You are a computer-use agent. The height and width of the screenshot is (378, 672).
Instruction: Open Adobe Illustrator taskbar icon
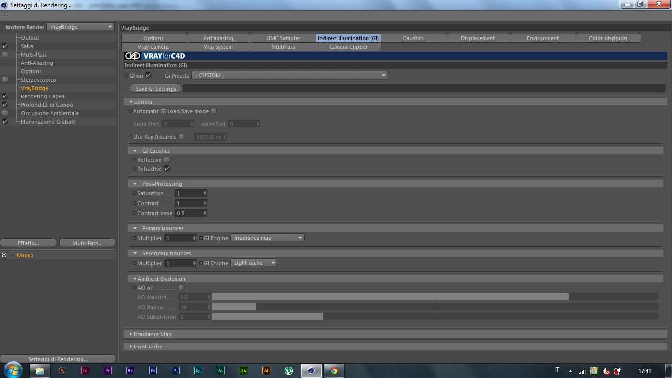tap(266, 371)
